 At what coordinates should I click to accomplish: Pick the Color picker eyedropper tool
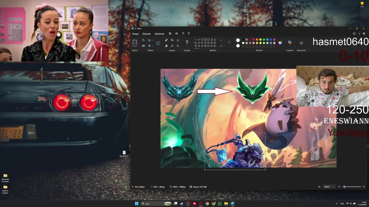click(x=172, y=46)
